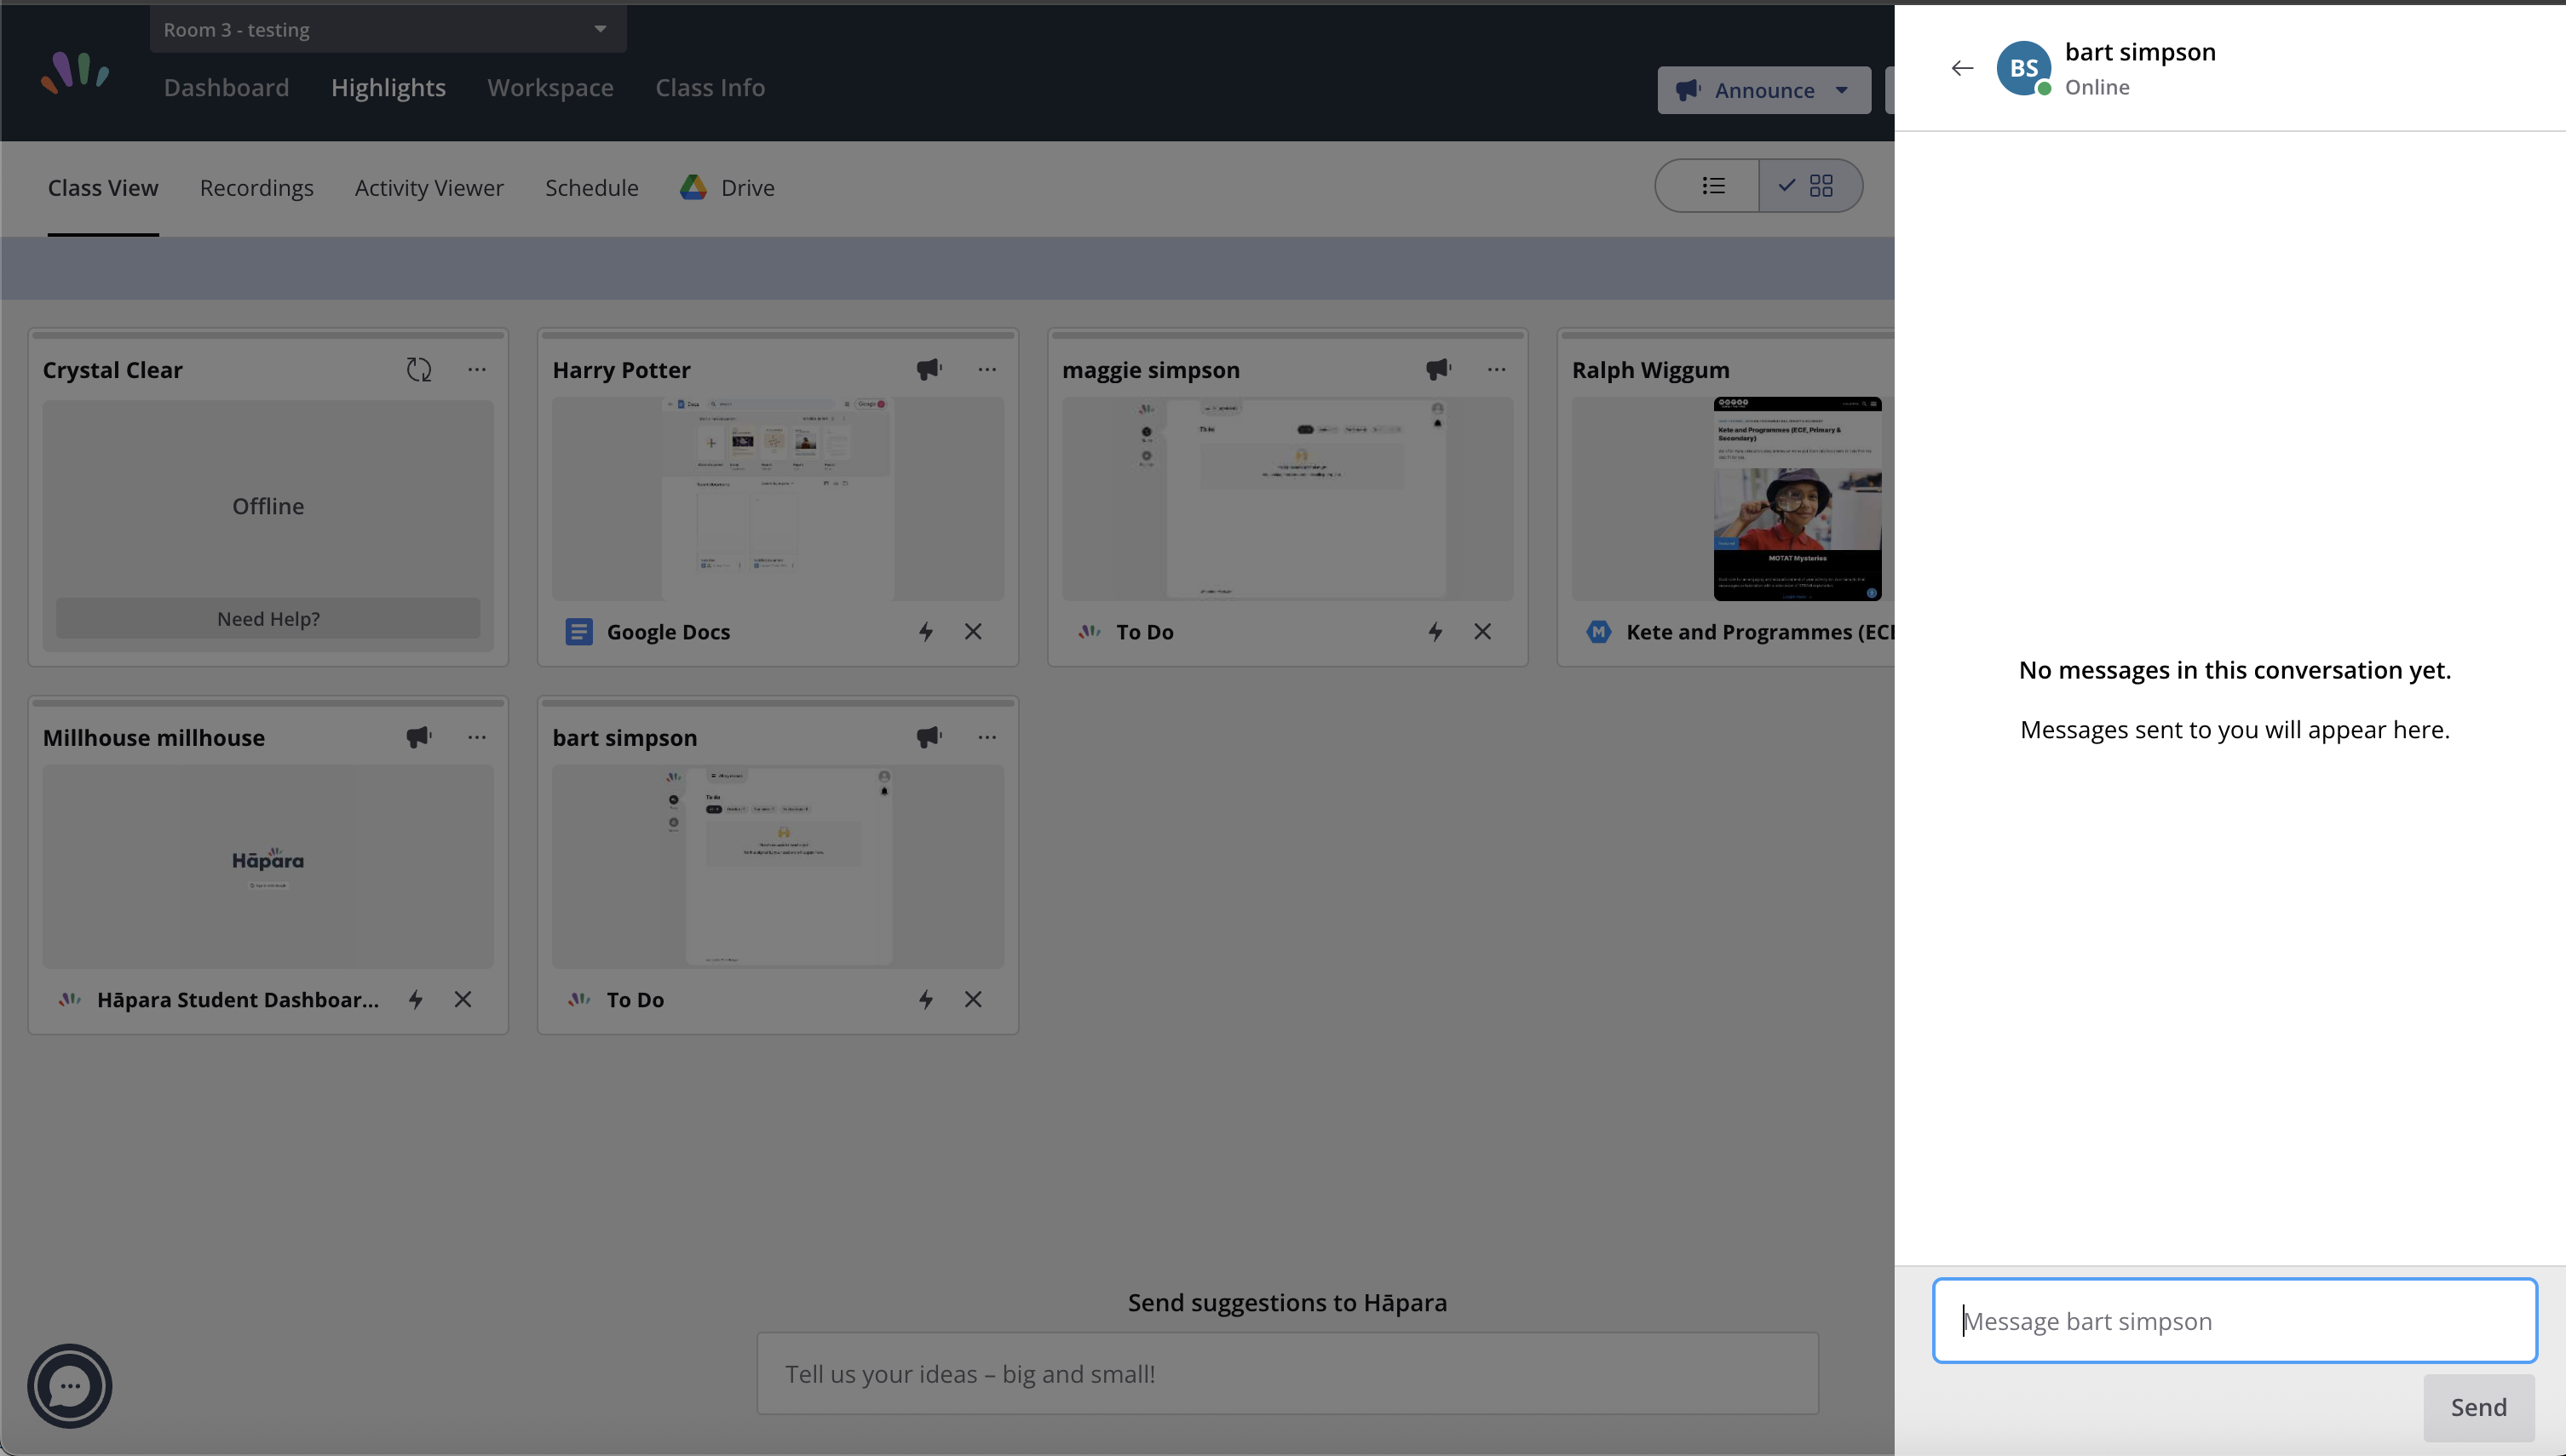This screenshot has width=2566, height=1456.
Task: Click Hāpara icon beside maggie simpson's To Do
Action: pos(1090,632)
